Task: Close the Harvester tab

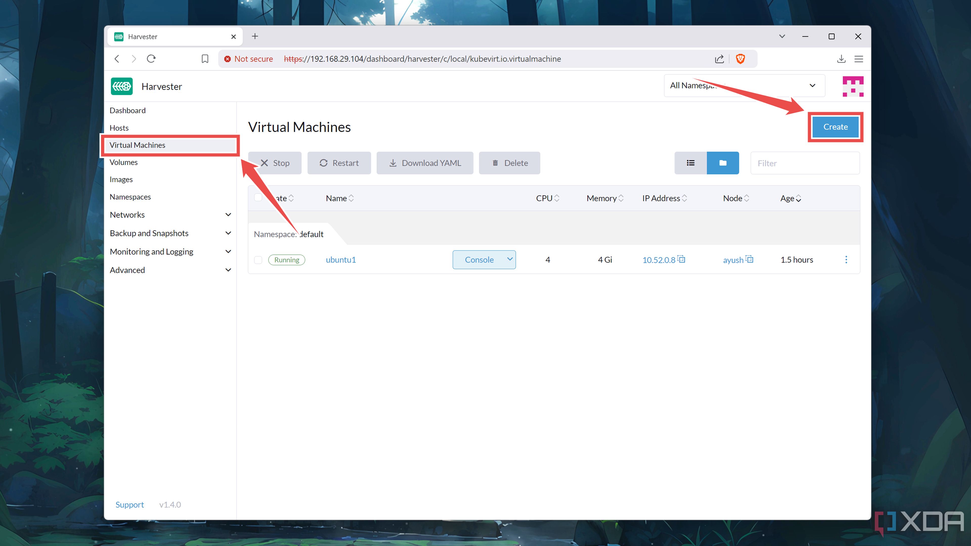Action: tap(233, 37)
